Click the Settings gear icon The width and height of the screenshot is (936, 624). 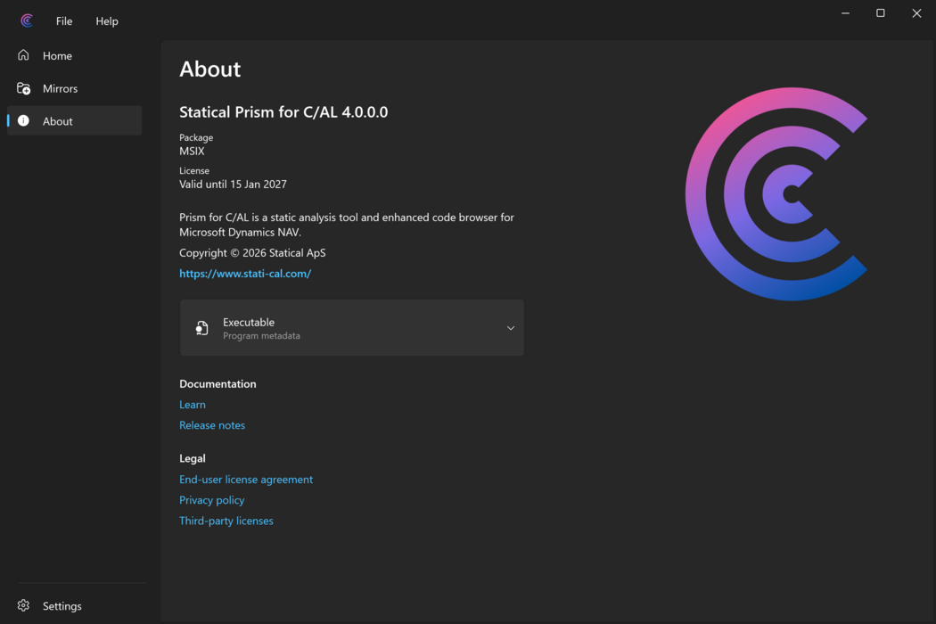point(23,605)
